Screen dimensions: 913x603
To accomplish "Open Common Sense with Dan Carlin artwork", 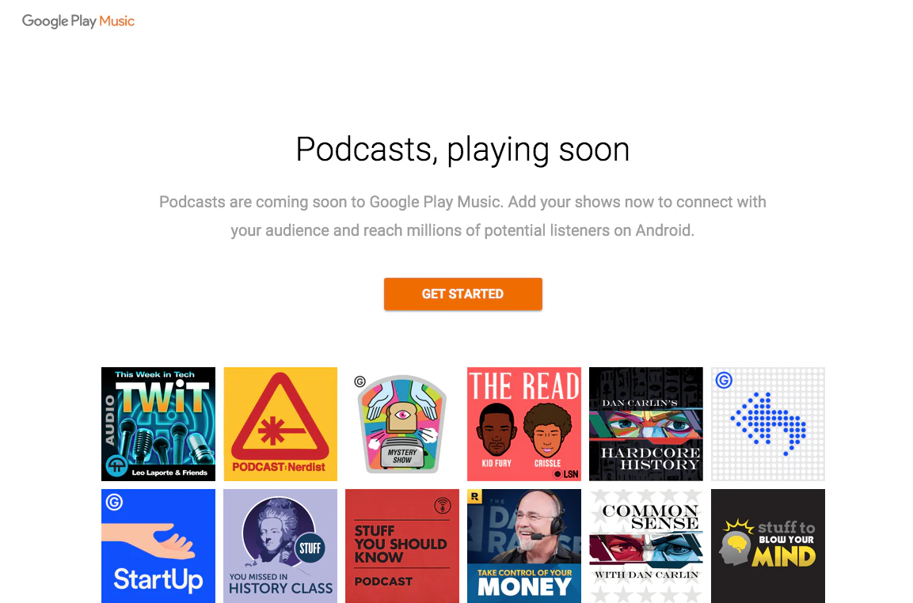I will click(x=645, y=546).
